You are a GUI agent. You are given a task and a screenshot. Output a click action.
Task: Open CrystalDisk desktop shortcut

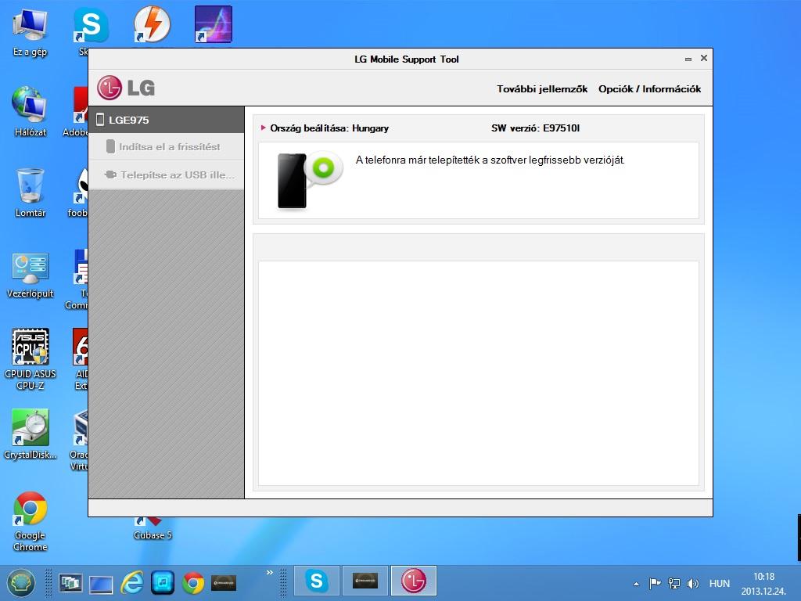click(31, 434)
